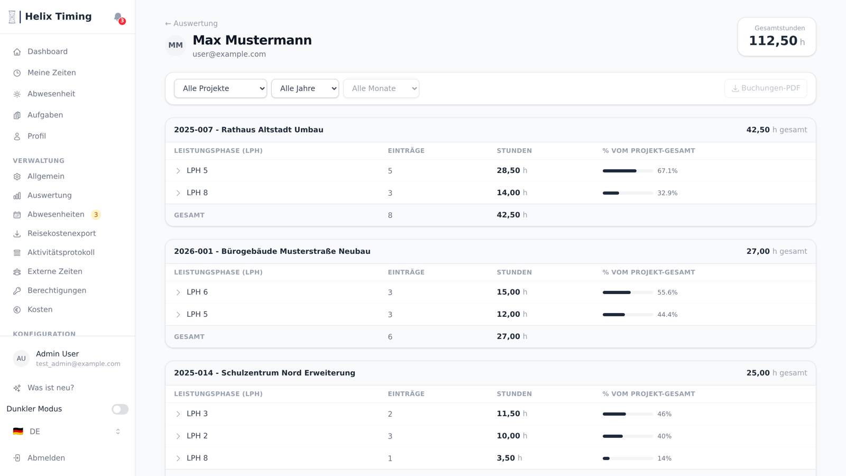Click the Abwesenheit sun icon
846x476 pixels.
(17, 94)
